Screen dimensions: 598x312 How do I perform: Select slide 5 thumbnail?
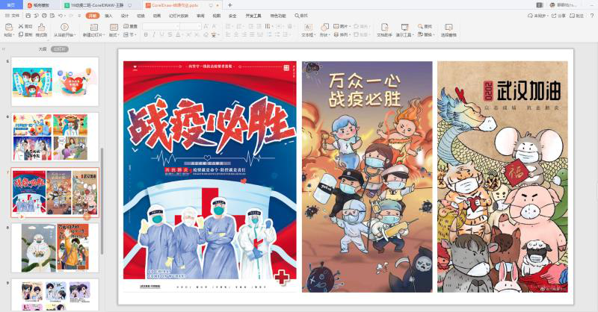pos(55,81)
